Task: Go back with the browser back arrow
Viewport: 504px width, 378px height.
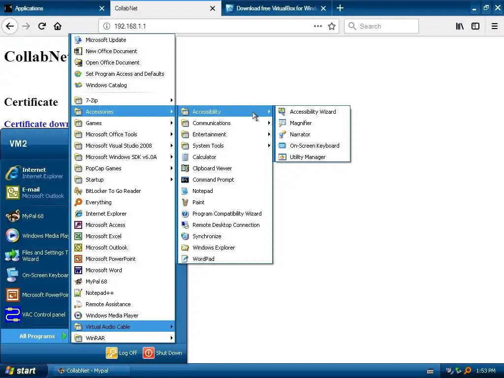Action: point(10,26)
